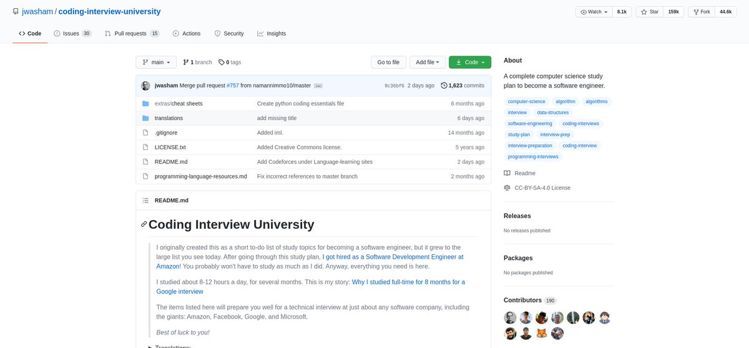The height and width of the screenshot is (348, 749).
Task: Open the LICENSE.txt file
Action: (170, 147)
